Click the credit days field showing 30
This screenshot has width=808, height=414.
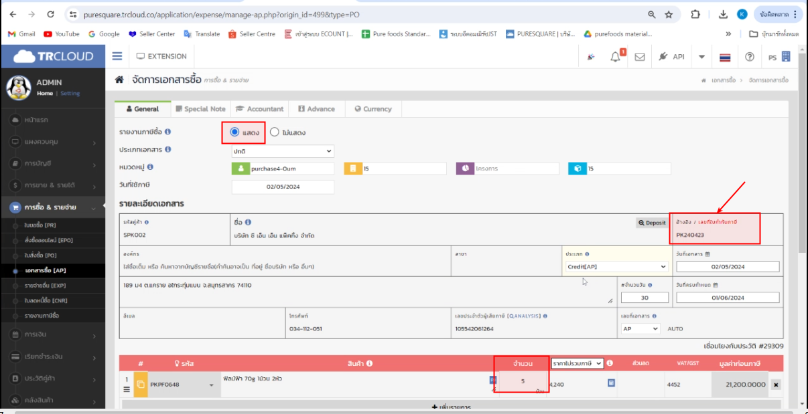[x=643, y=297]
